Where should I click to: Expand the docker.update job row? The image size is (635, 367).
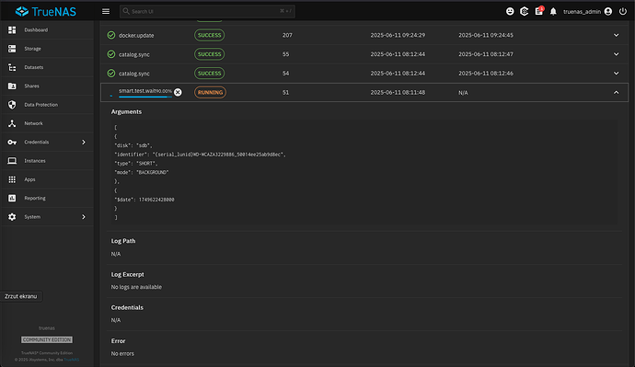pyautogui.click(x=616, y=35)
